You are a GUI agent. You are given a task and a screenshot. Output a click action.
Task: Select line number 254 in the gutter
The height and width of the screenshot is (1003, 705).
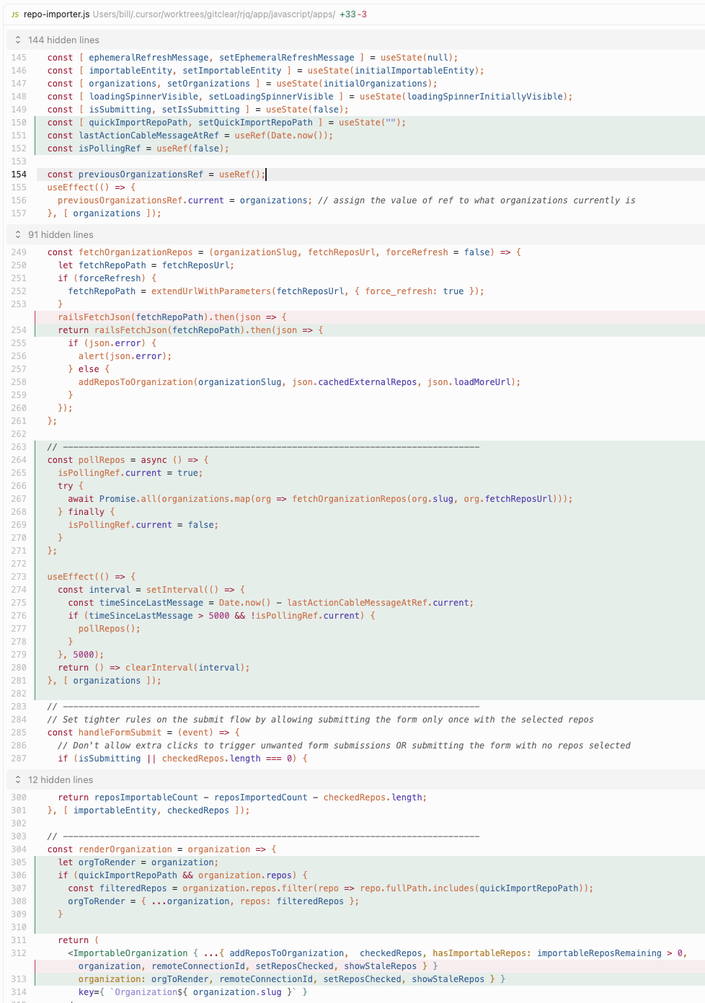pyautogui.click(x=19, y=330)
